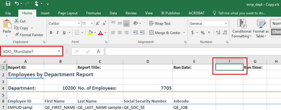Open the Font dialog launcher
The width and height of the screenshot is (281, 110).
(x=106, y=42)
